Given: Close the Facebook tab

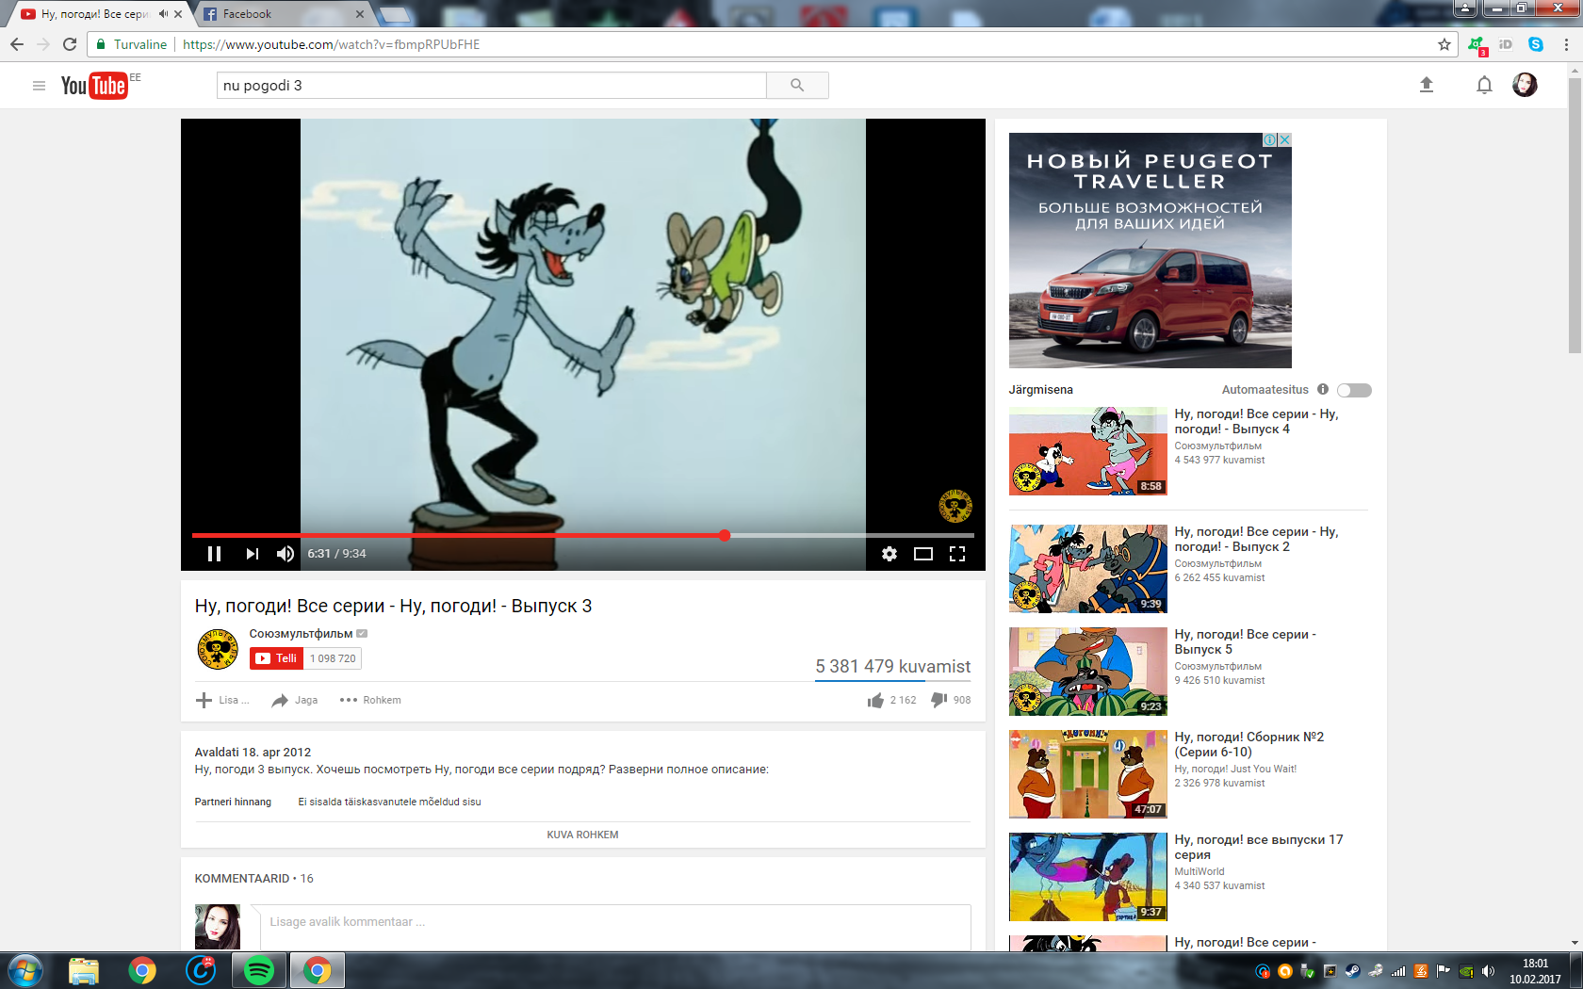Looking at the screenshot, I should [359, 14].
